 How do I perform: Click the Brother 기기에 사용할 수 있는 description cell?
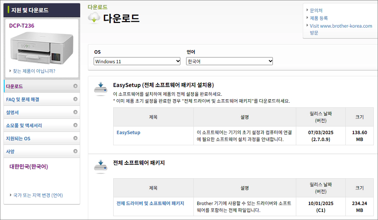coord(244,207)
